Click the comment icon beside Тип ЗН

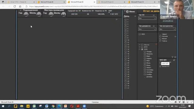tap(154, 15)
